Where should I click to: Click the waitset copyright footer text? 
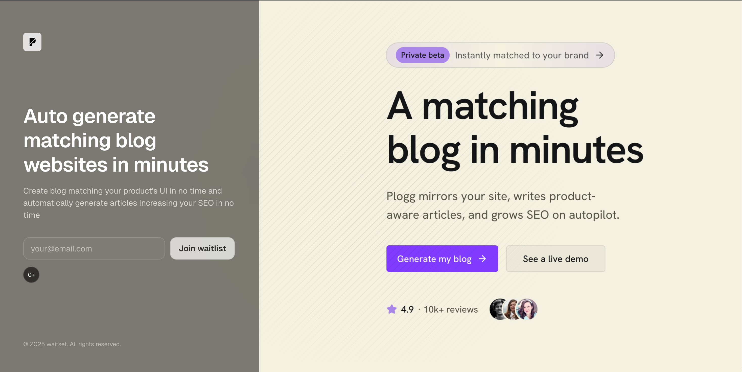tap(72, 344)
